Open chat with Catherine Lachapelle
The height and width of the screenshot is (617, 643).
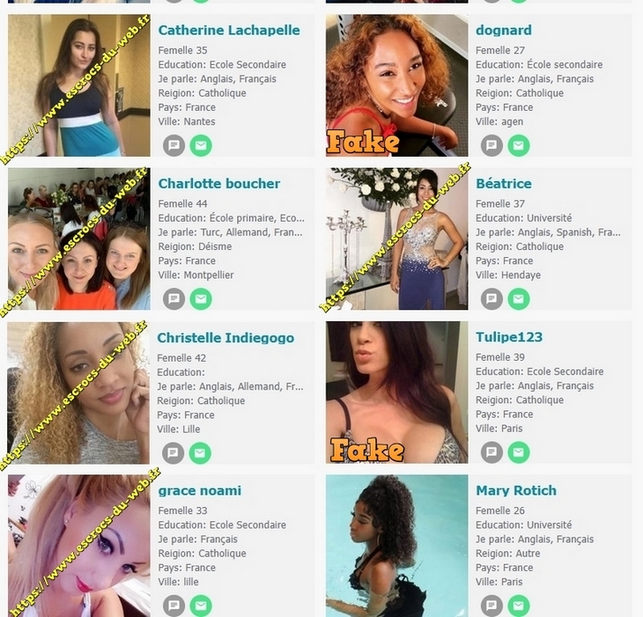(174, 145)
